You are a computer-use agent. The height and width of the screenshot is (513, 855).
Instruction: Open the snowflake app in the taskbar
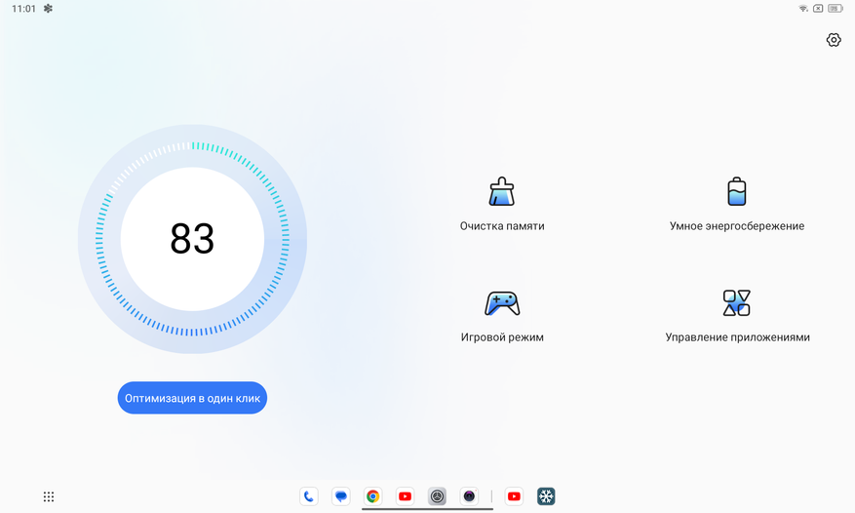[546, 496]
